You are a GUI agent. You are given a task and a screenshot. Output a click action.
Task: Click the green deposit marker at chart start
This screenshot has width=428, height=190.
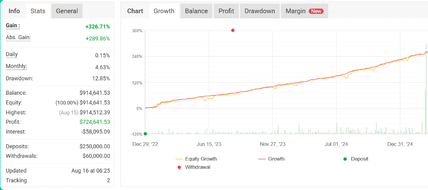pyautogui.click(x=145, y=134)
